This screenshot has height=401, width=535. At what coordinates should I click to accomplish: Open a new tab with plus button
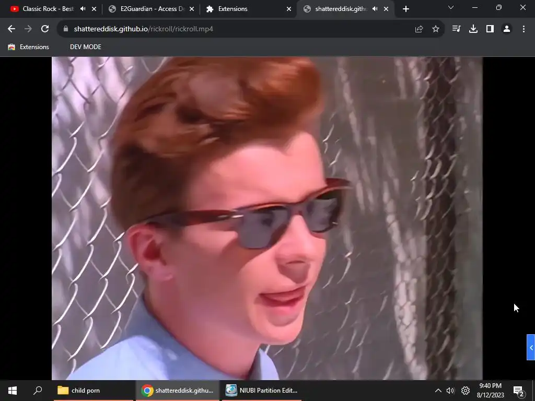pos(405,9)
